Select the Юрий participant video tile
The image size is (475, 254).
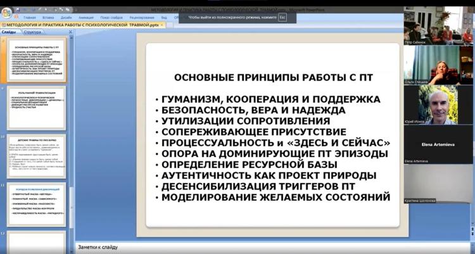[438, 105]
